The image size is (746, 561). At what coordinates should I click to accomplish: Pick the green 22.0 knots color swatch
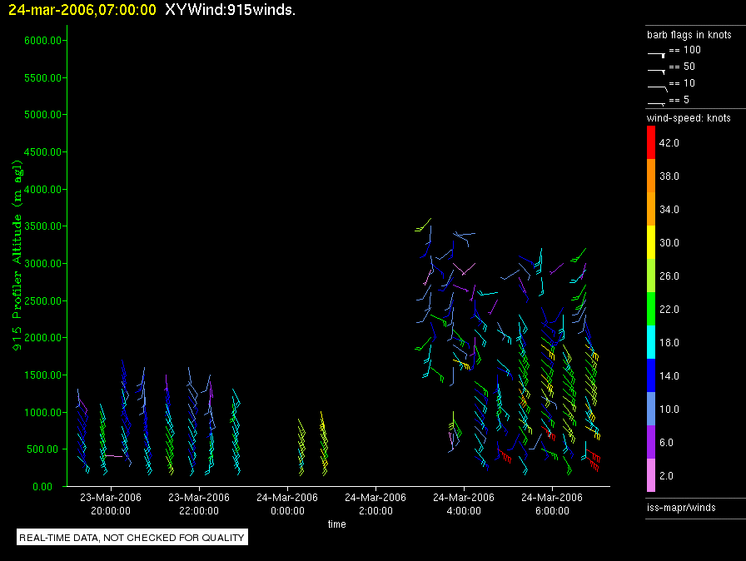[650, 309]
